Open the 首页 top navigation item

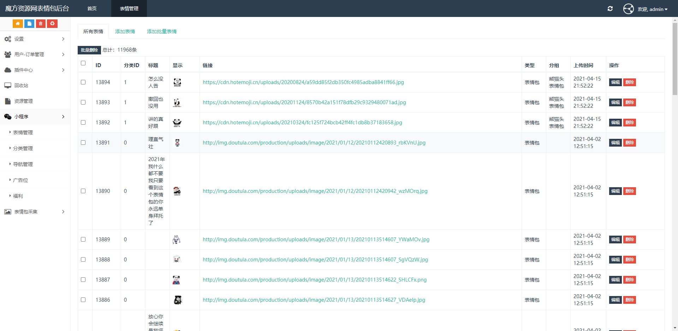click(92, 8)
